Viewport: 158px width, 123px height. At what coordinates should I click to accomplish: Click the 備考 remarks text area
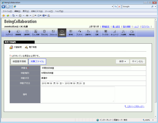point(78,95)
